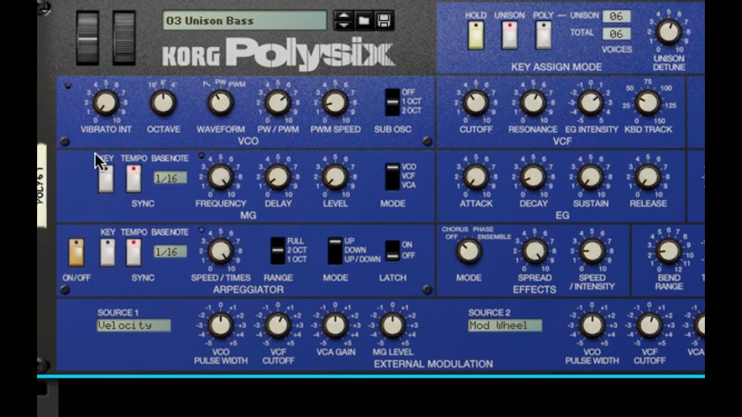Flip the Arpeggiator Up/Down Mode switch

334,250
